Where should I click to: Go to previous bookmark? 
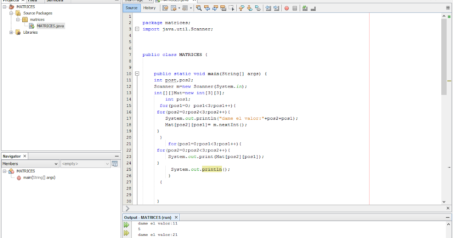click(x=241, y=8)
